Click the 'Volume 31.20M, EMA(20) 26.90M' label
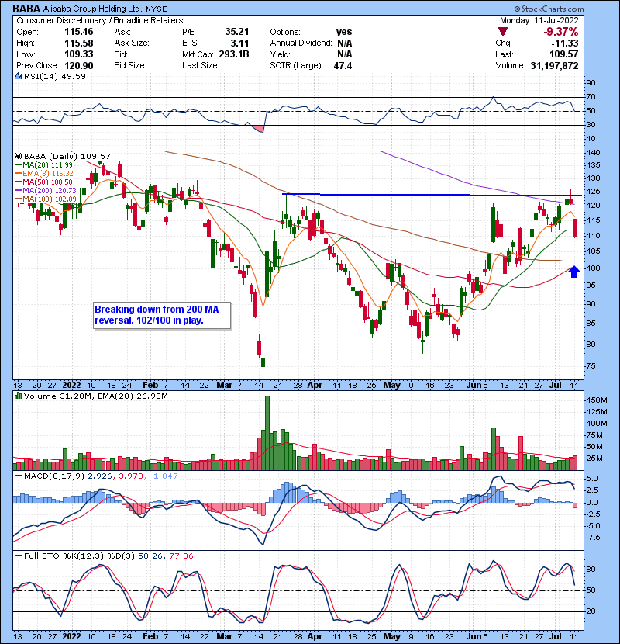Viewport: 620px width, 644px height. (95, 396)
